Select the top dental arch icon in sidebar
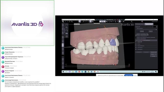The height and width of the screenshot is (92, 164). (67, 25)
